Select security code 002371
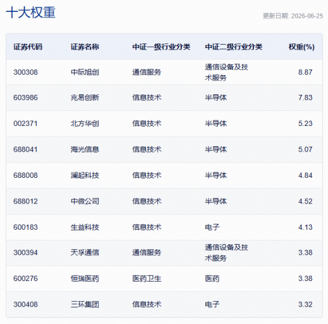This screenshot has height=324, width=328. point(26,124)
